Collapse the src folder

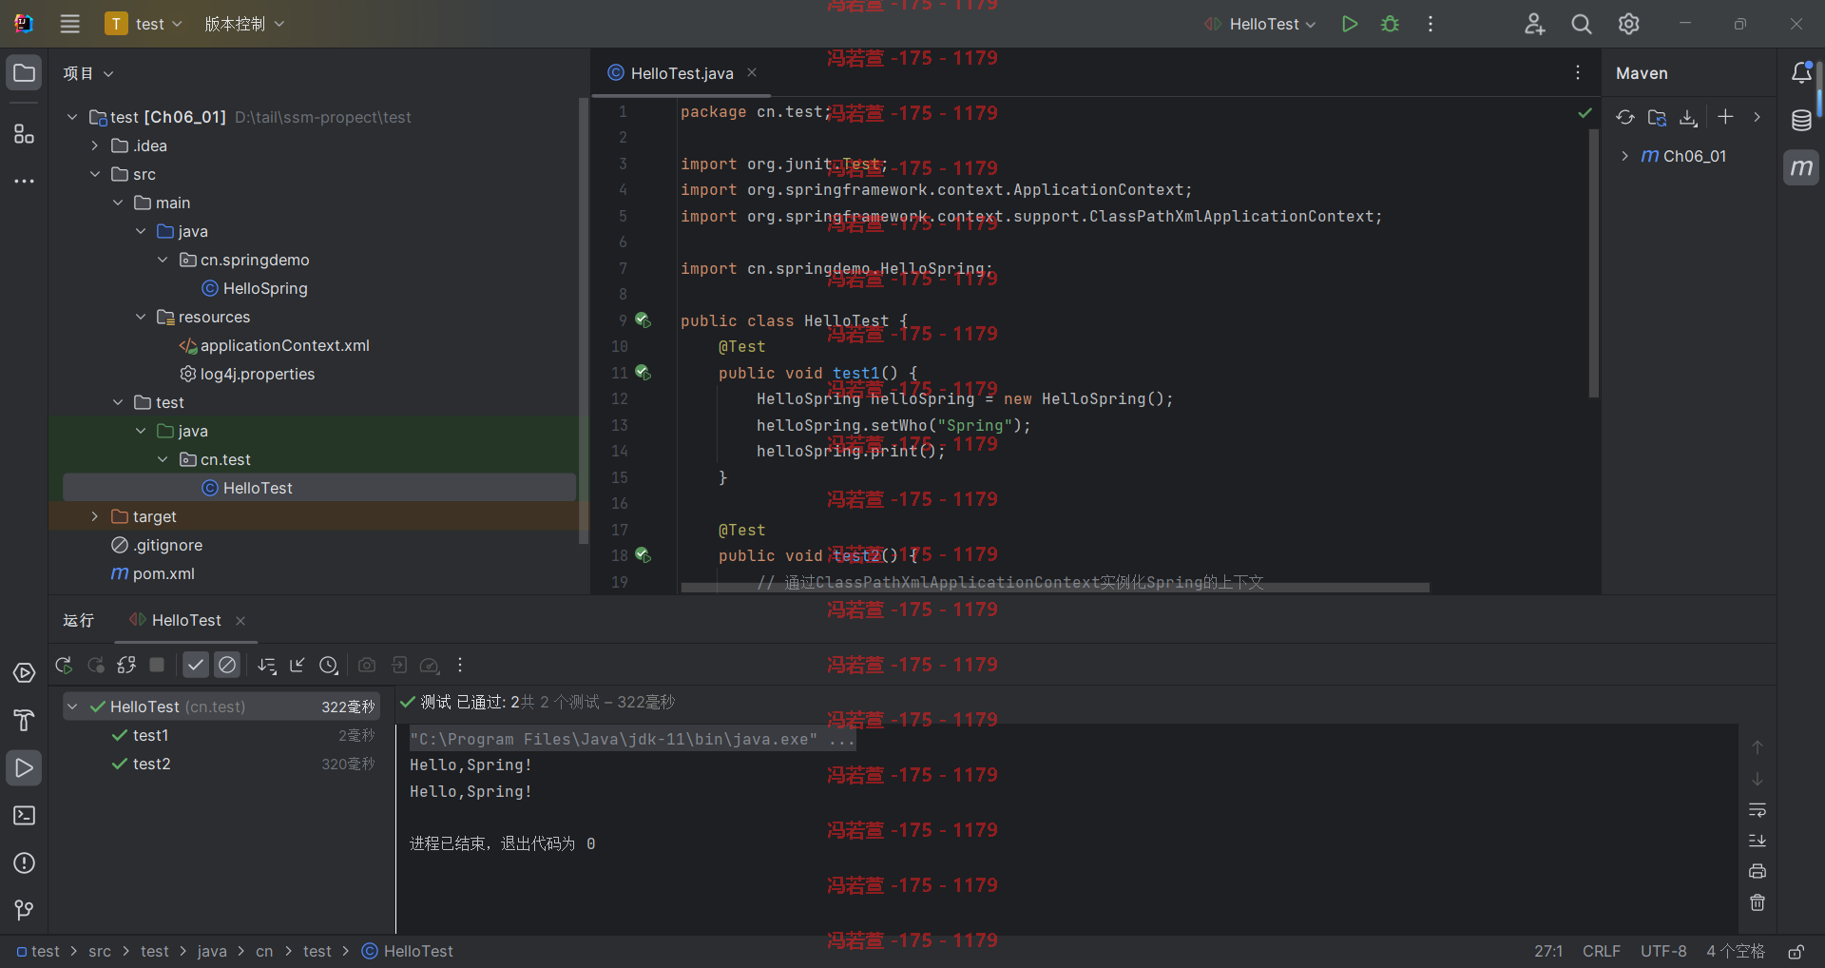pos(95,174)
